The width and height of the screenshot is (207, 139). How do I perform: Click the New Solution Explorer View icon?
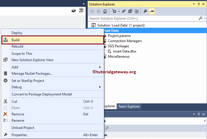6,60
